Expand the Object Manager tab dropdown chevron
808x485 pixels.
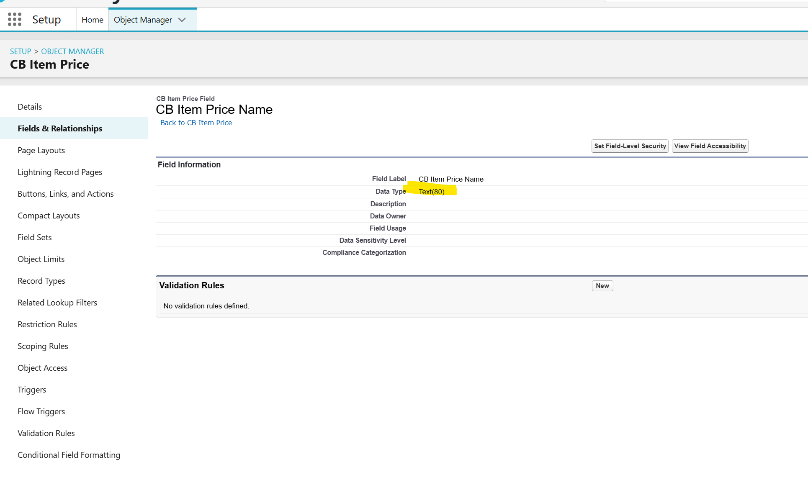click(x=182, y=20)
